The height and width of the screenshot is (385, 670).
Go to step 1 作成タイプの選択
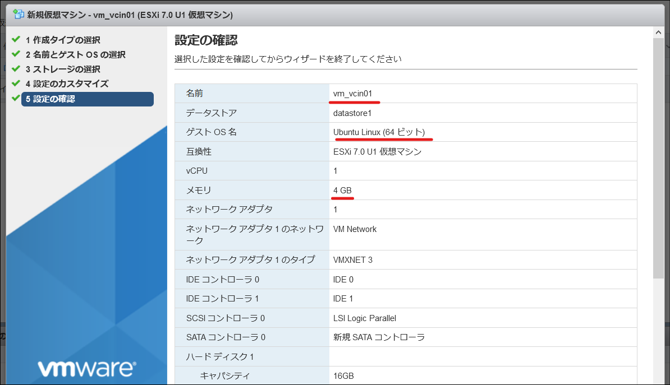(62, 40)
